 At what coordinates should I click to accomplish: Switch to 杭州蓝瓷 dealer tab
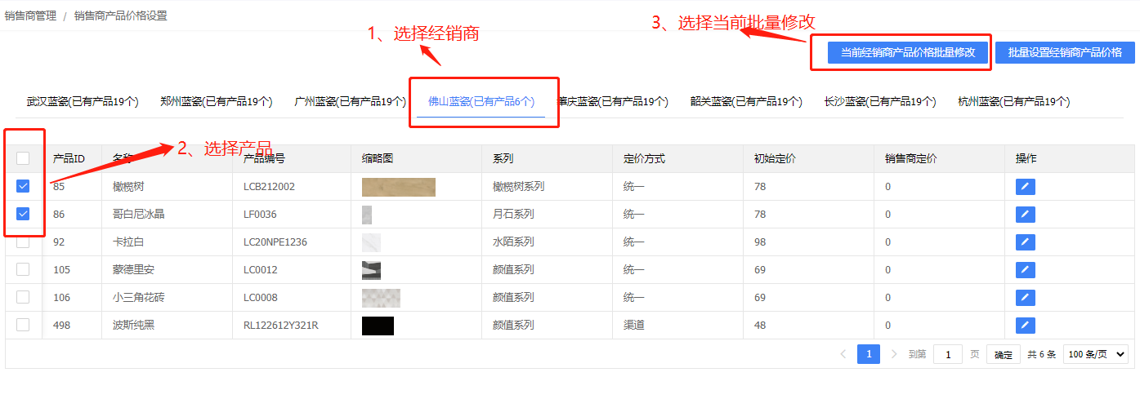pyautogui.click(x=1014, y=102)
